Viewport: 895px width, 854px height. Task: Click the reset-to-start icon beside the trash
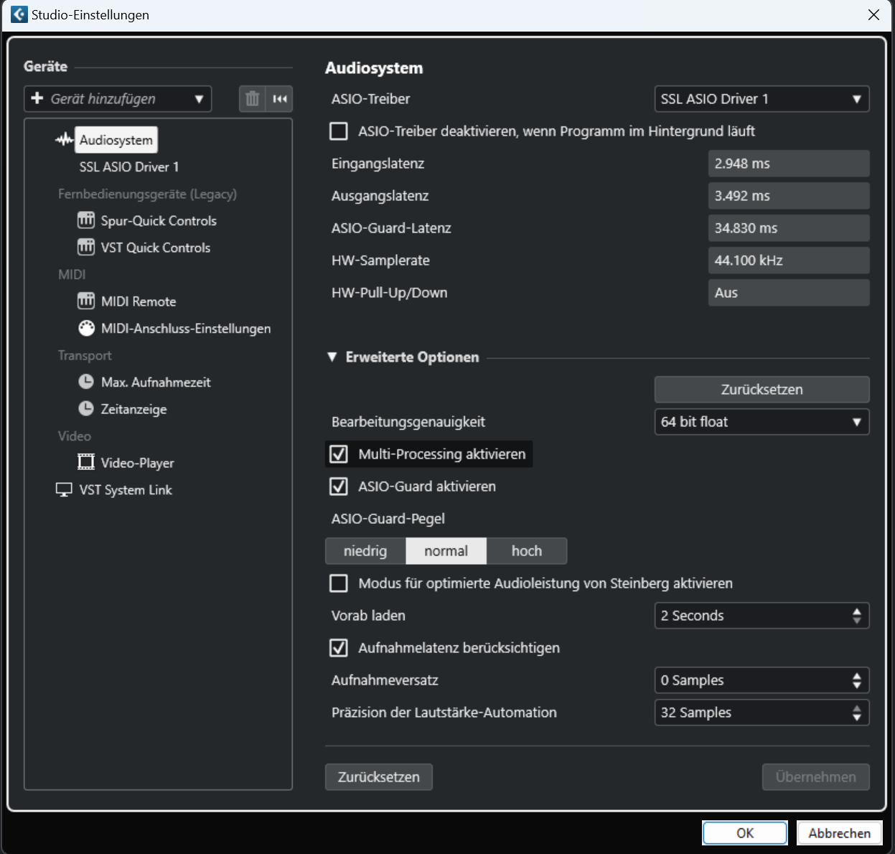pos(280,99)
